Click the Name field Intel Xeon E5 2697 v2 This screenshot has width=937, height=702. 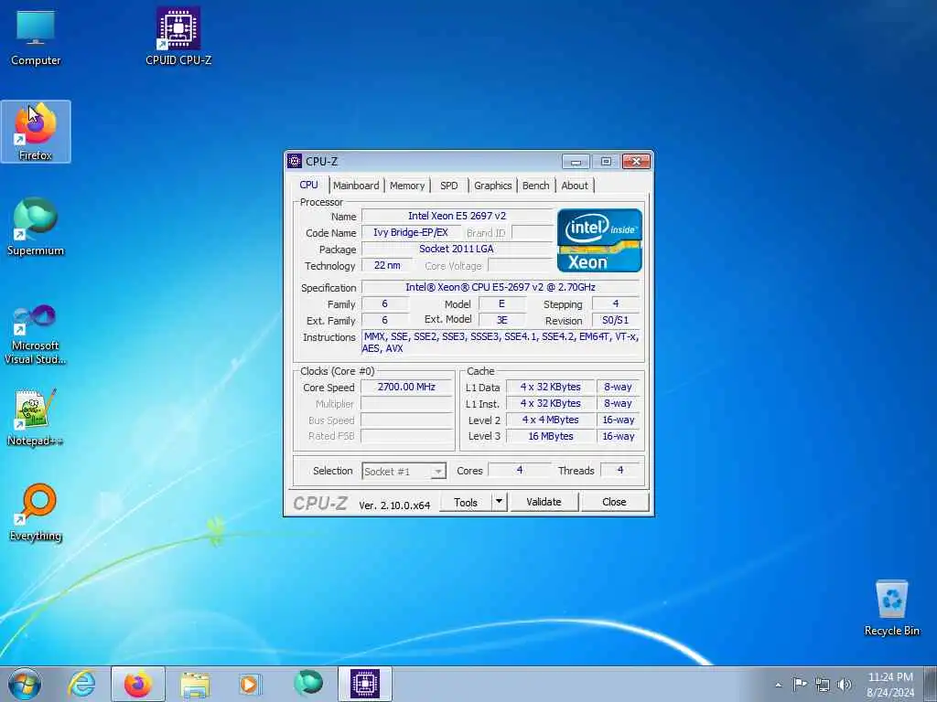(x=458, y=216)
